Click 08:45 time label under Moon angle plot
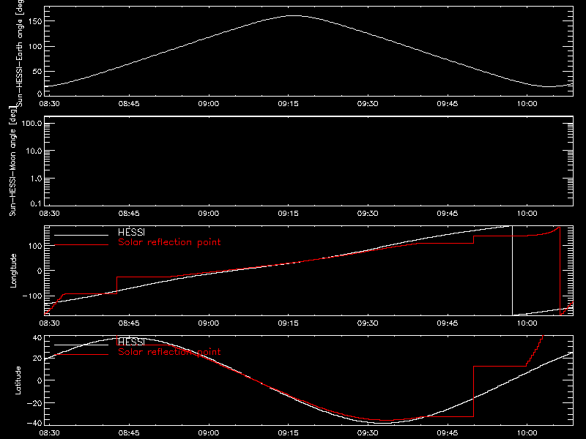The width and height of the screenshot is (586, 439). tap(129, 213)
